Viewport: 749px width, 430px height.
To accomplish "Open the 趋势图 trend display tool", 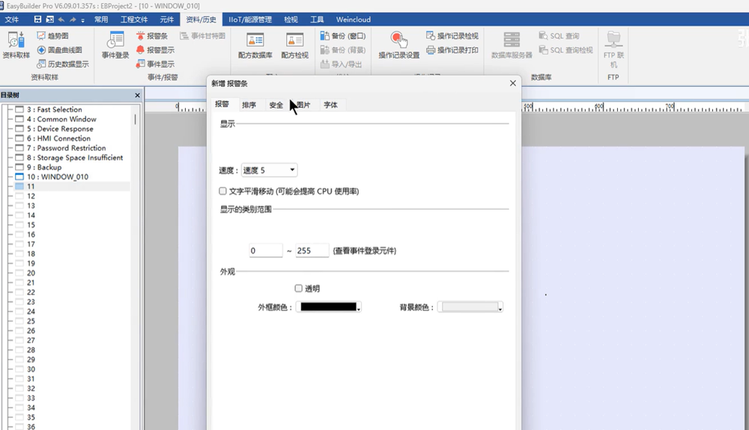I will click(41, 36).
